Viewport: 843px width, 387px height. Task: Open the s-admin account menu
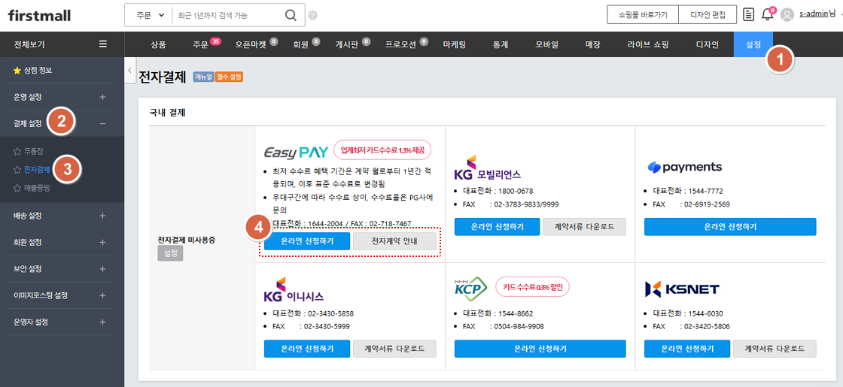tap(817, 14)
